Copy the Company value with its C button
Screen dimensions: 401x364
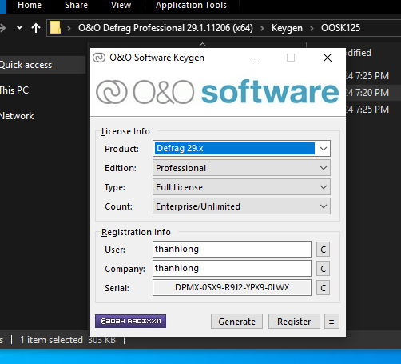[323, 269]
